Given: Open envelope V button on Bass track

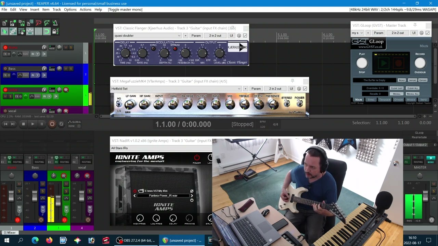Looking at the screenshot, I should point(44,69).
